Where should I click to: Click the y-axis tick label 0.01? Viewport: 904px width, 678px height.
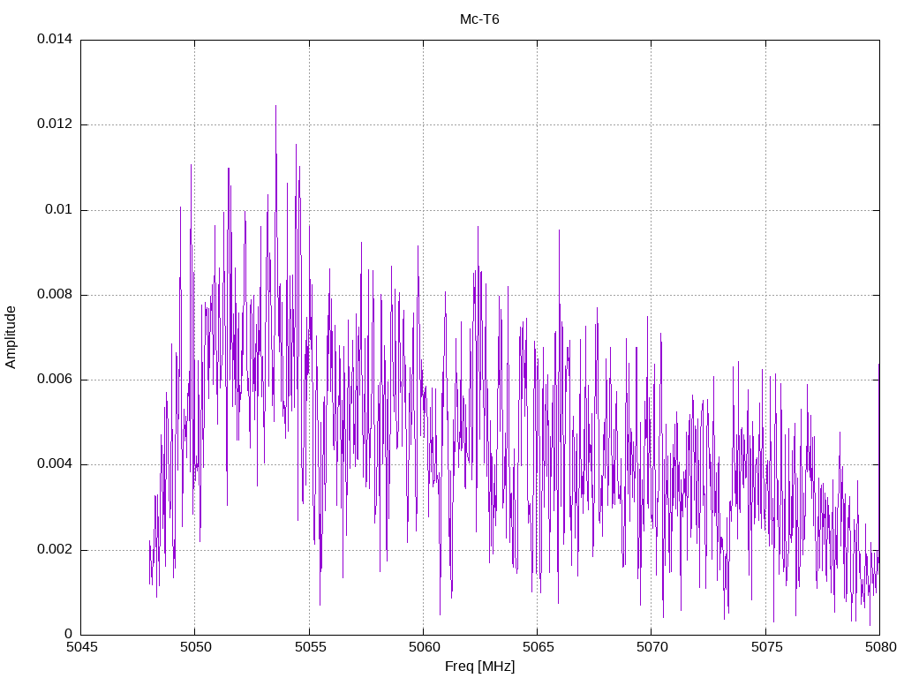pyautogui.click(x=59, y=209)
